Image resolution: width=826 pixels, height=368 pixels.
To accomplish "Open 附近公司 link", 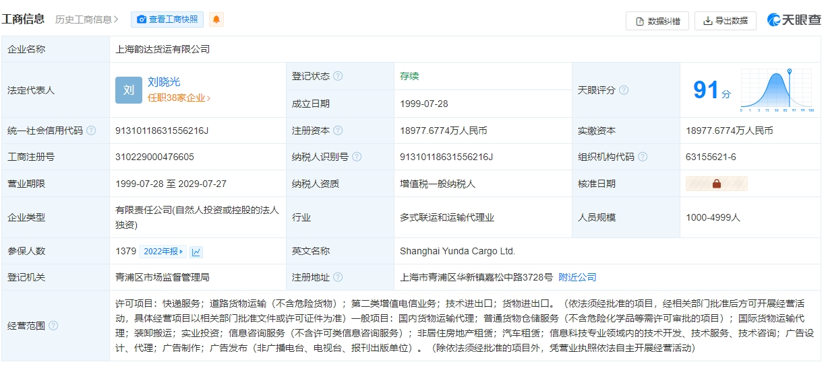I will (577, 277).
